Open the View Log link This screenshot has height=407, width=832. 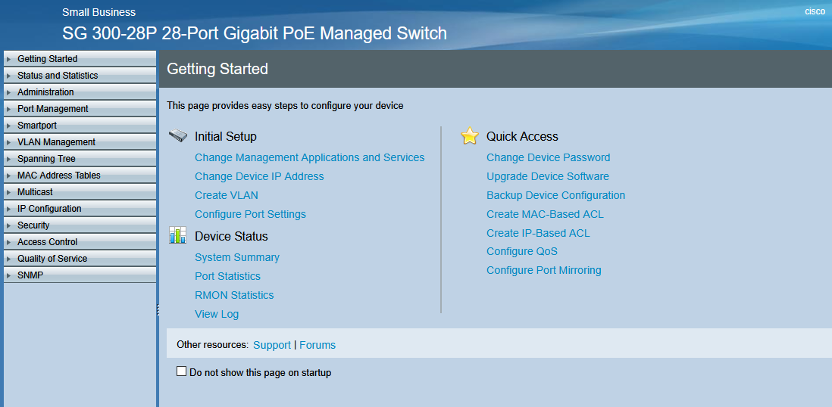click(x=216, y=314)
